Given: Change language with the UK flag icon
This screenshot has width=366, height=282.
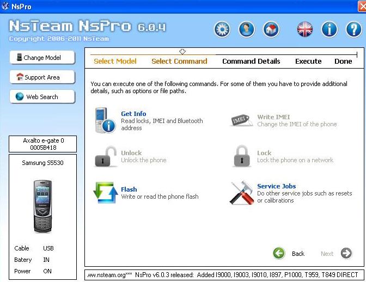Looking at the screenshot, I should pos(305,29).
